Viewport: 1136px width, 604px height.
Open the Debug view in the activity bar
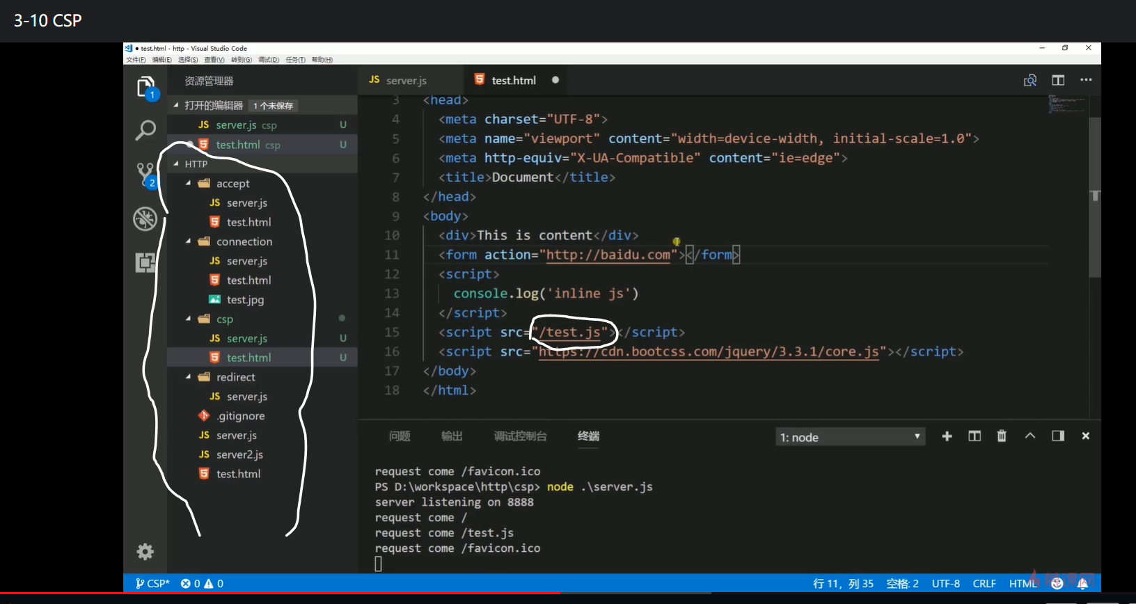[145, 218]
